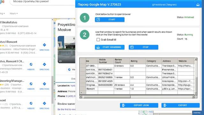Select the 29 reviews cell
Viewport: 204px width, 115px height.
[122, 85]
